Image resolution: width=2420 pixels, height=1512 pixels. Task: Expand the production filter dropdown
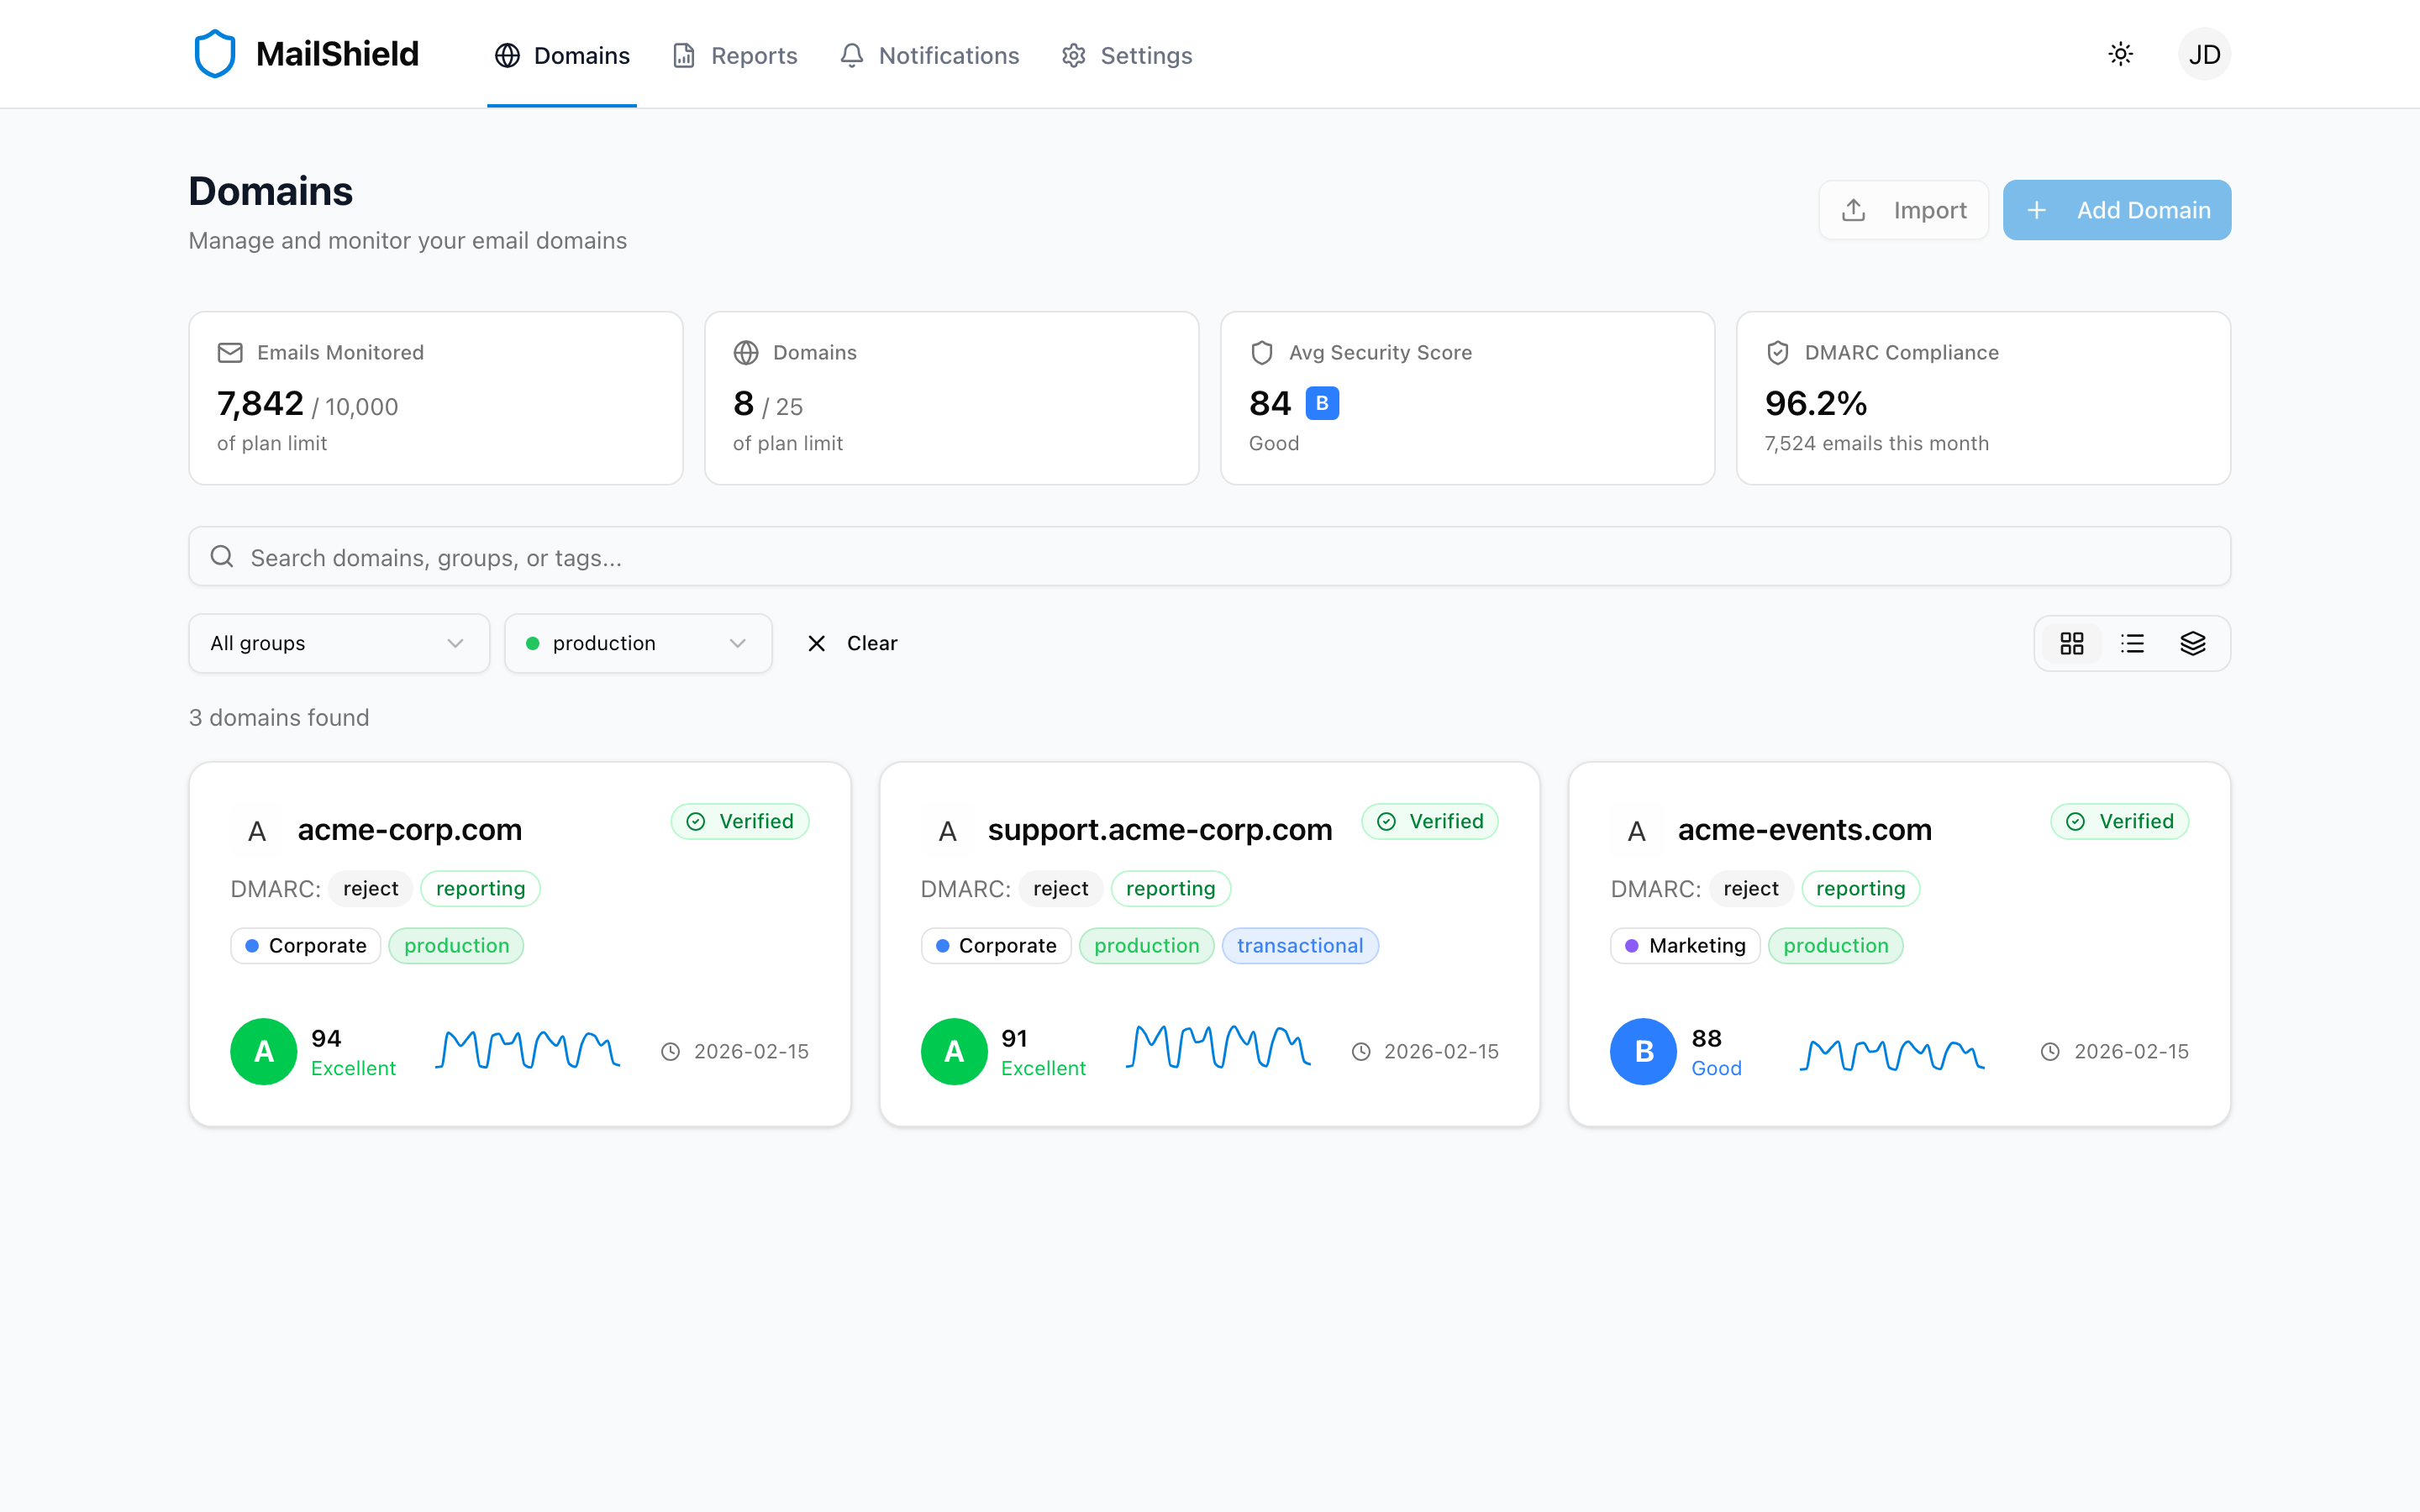pos(638,643)
